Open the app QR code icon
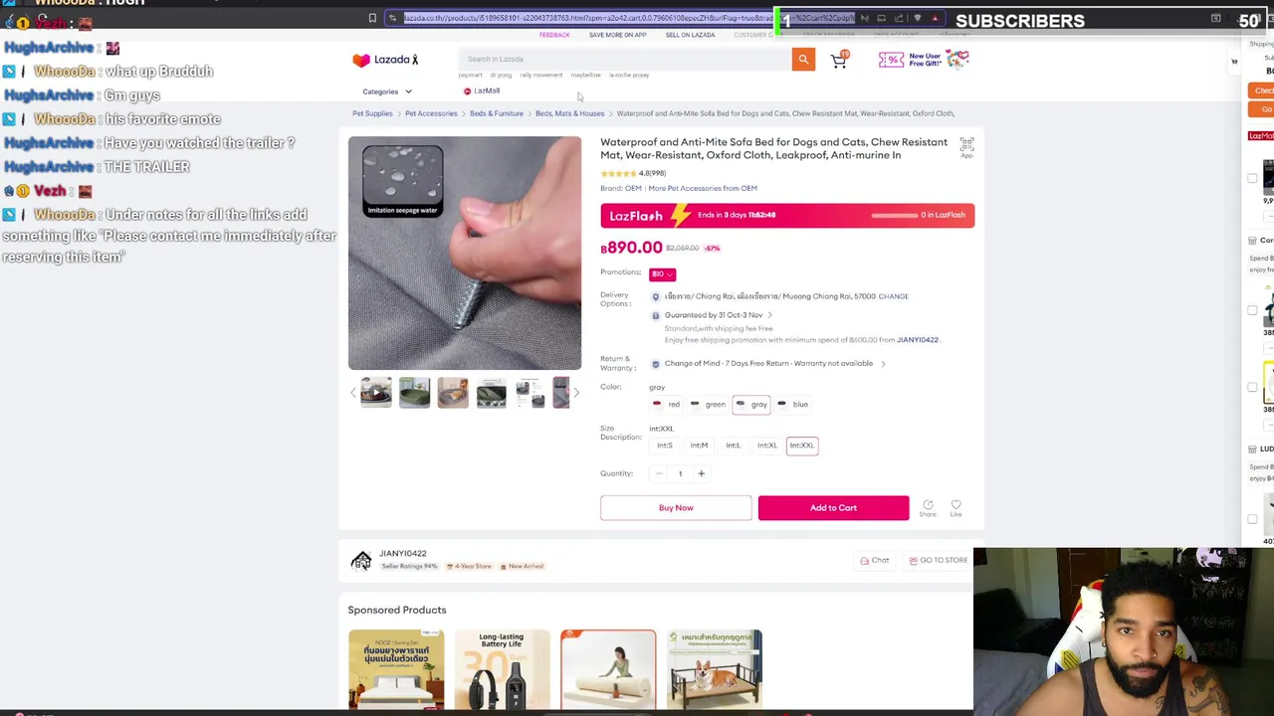This screenshot has width=1274, height=716. tap(966, 148)
